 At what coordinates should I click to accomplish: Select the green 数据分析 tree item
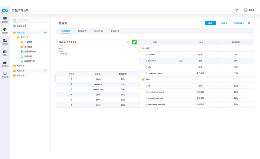tap(28, 56)
